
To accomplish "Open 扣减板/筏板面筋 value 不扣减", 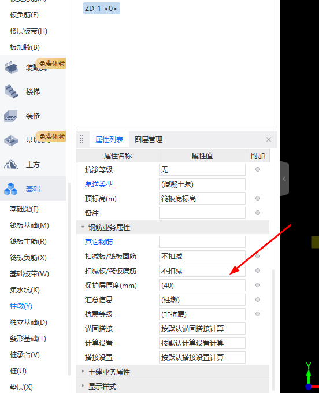I will coord(202,257).
